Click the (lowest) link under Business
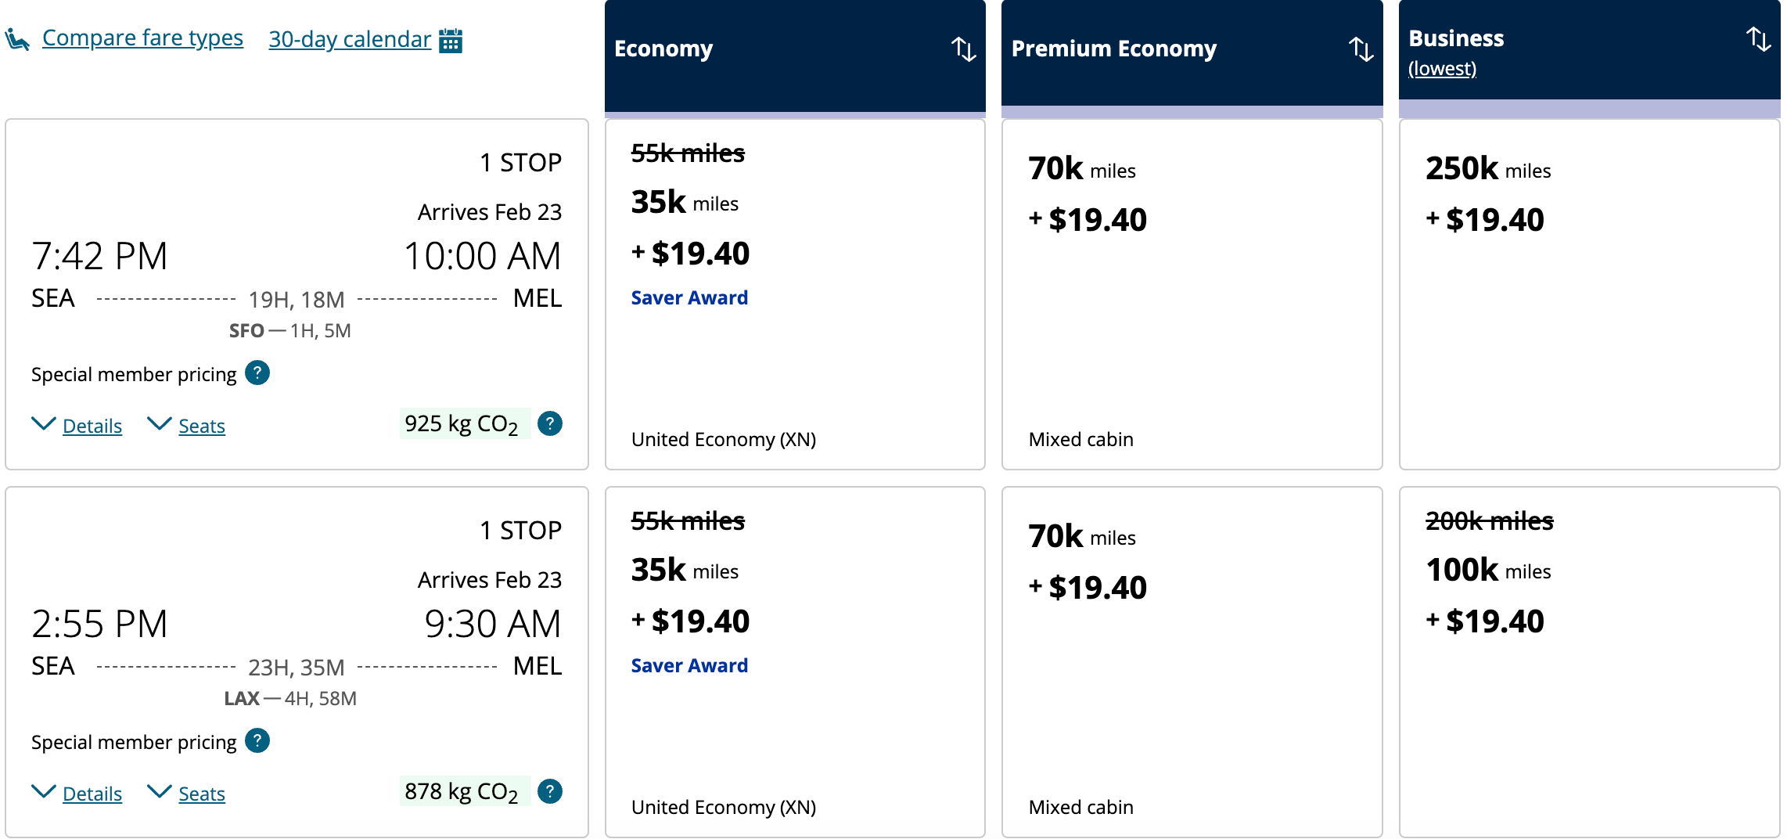The width and height of the screenshot is (1787, 839). (1442, 69)
